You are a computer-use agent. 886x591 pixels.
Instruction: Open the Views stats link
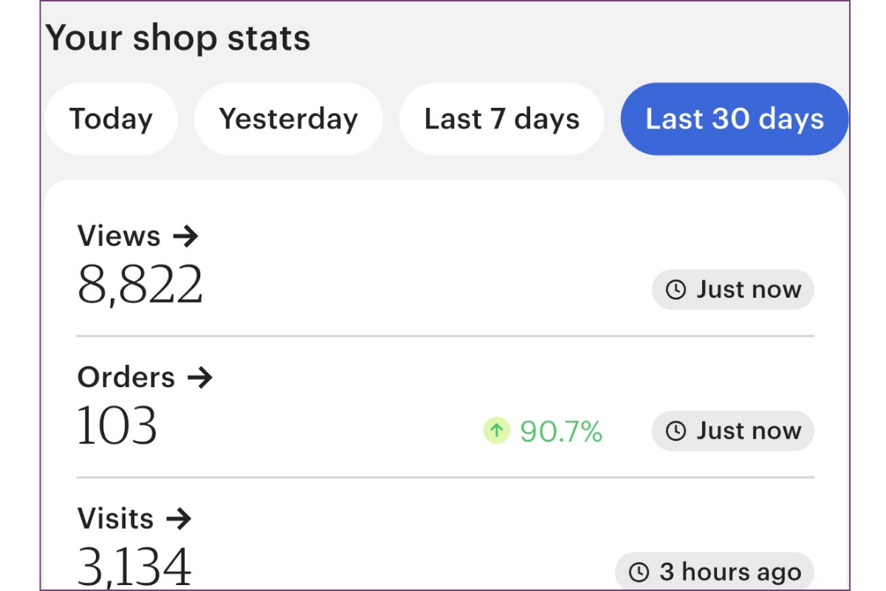click(x=119, y=236)
